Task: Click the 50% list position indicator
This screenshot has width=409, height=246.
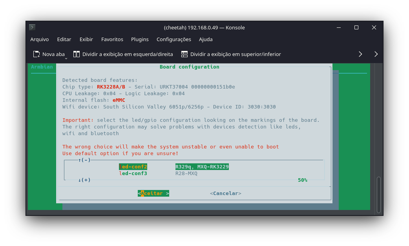Action: 303,180
